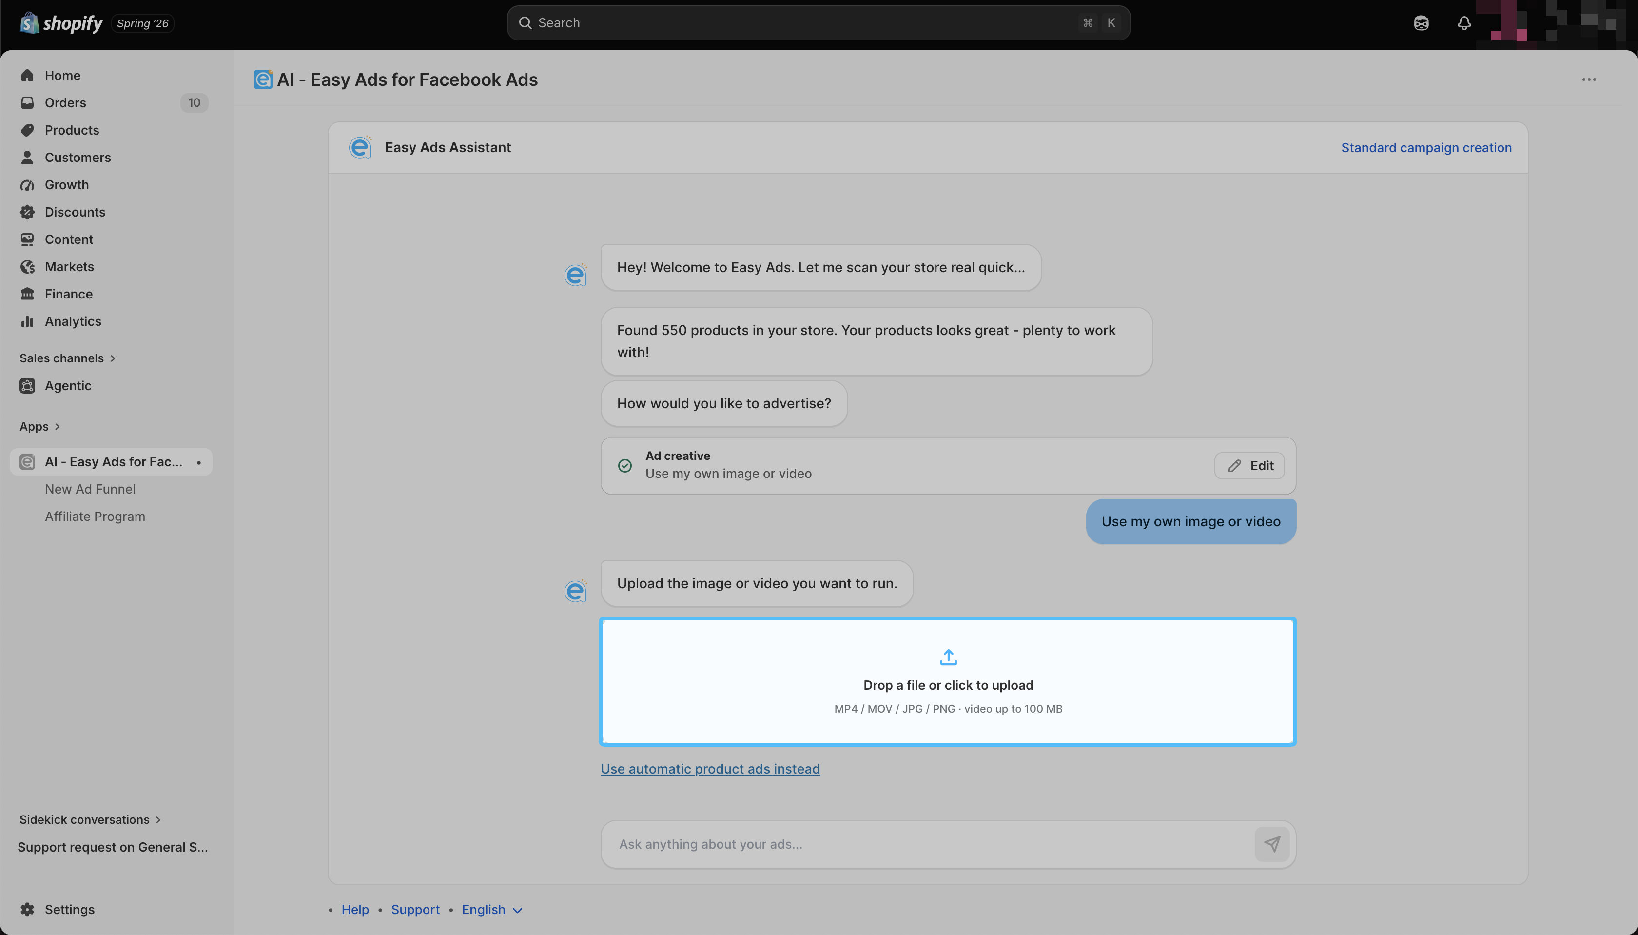Click the file upload drop zone
1638x935 pixels.
pos(948,681)
